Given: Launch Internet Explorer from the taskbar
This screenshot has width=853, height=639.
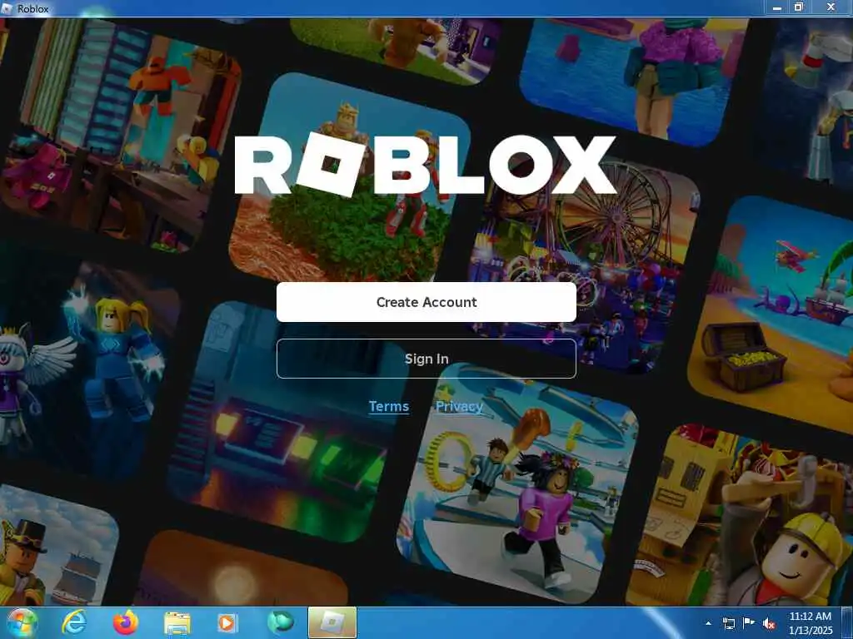Looking at the screenshot, I should (73, 622).
